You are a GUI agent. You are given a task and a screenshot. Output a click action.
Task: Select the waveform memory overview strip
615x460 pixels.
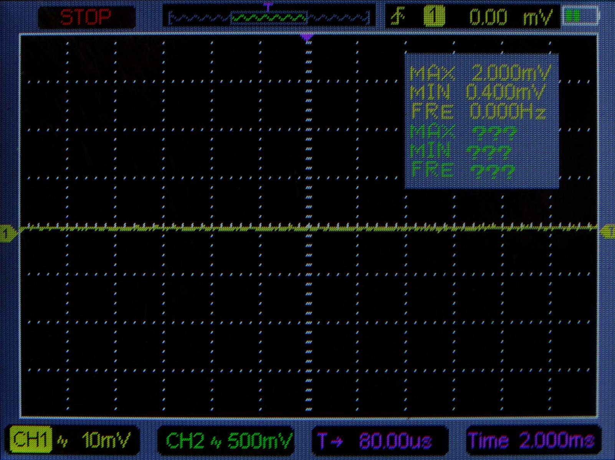(x=268, y=18)
